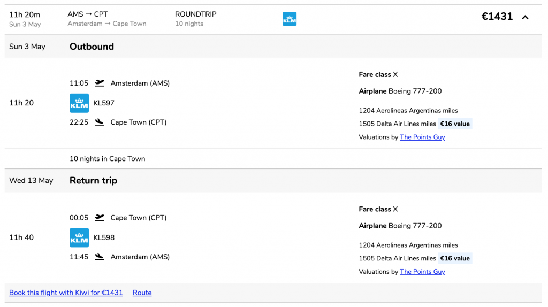Viewport: 548px width, 307px height.
Task: Click the Cape Town departure plane icon
Action: click(x=99, y=218)
